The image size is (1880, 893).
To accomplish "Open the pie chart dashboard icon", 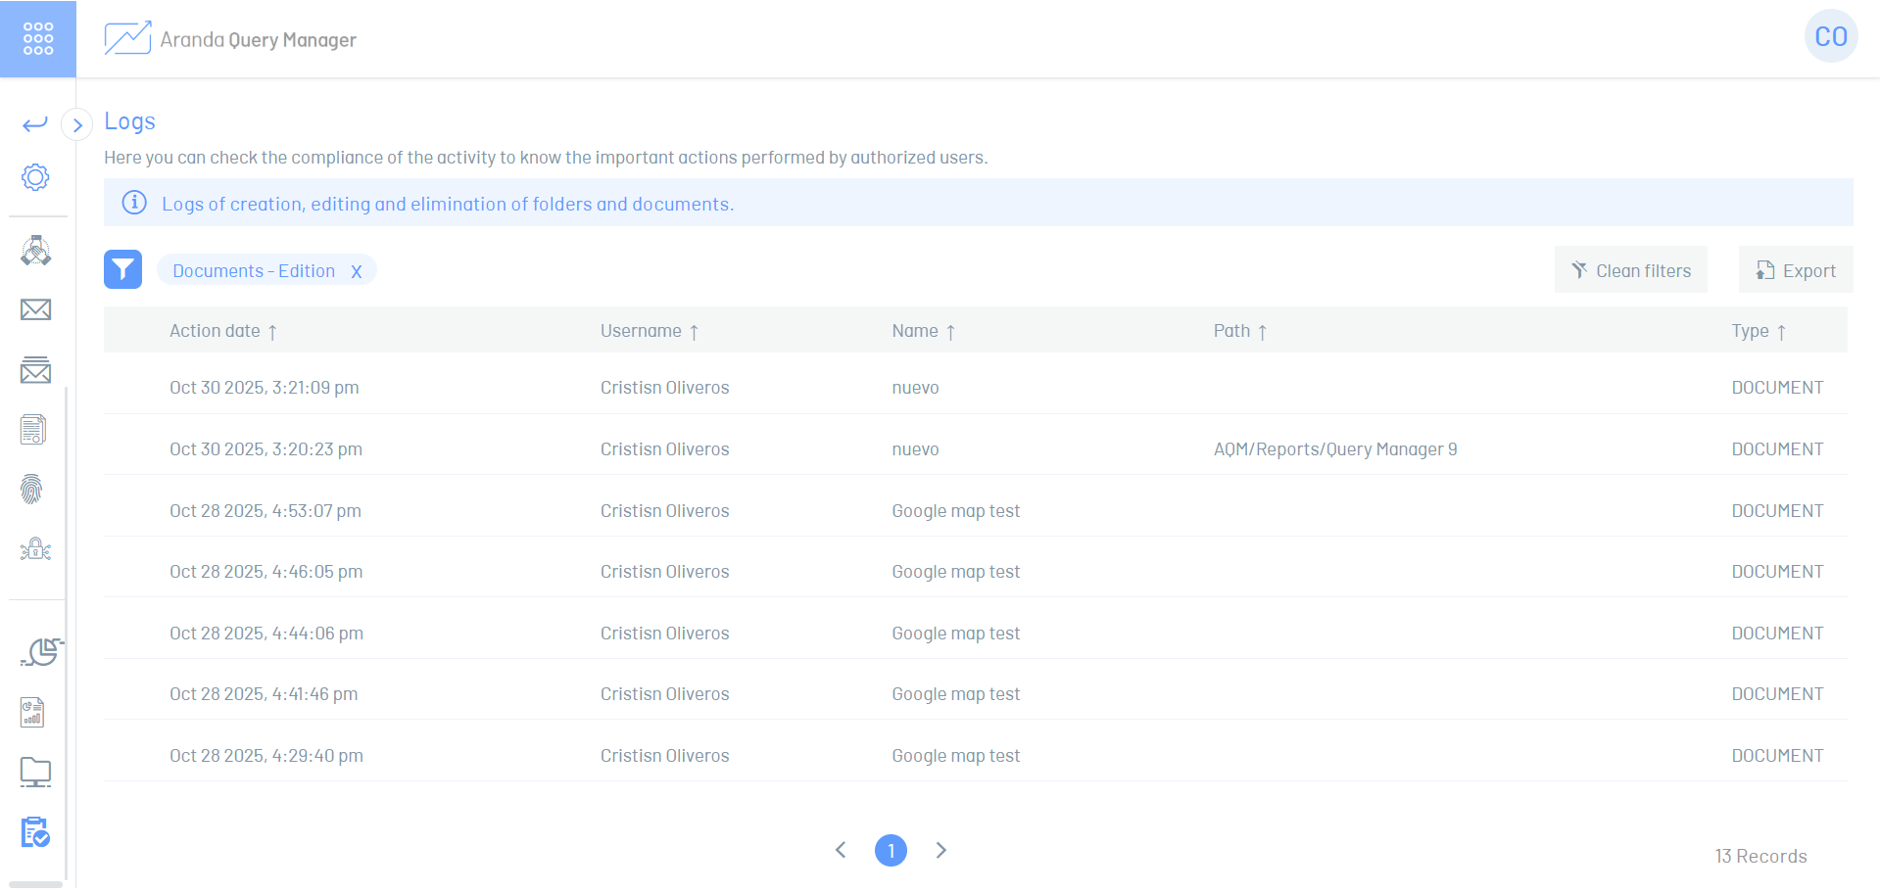I will pos(40,652).
